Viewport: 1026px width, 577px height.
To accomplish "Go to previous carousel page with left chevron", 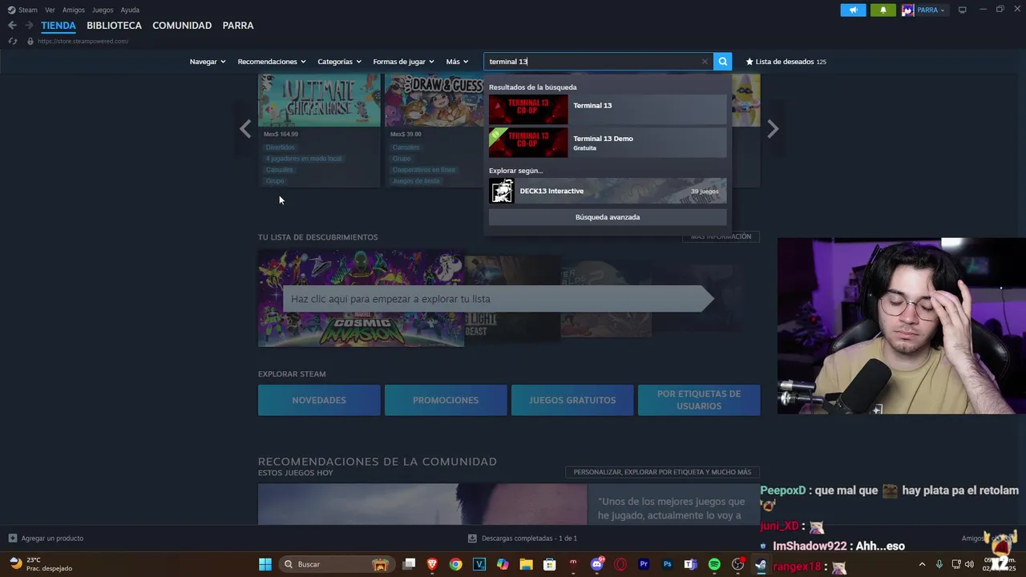I will click(245, 129).
